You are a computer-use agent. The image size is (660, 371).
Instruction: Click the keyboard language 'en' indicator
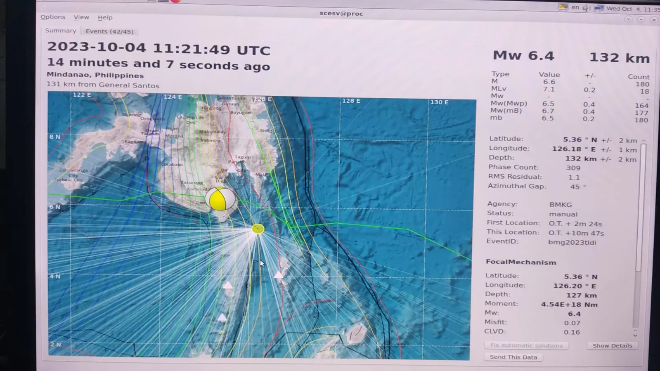coord(575,7)
